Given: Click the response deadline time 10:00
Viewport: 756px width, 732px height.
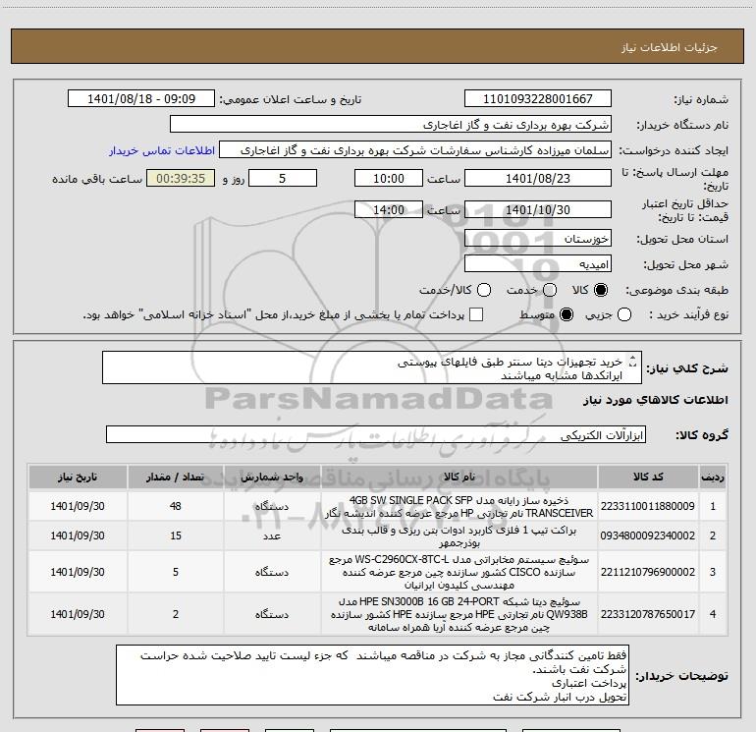Looking at the screenshot, I should tap(389, 178).
